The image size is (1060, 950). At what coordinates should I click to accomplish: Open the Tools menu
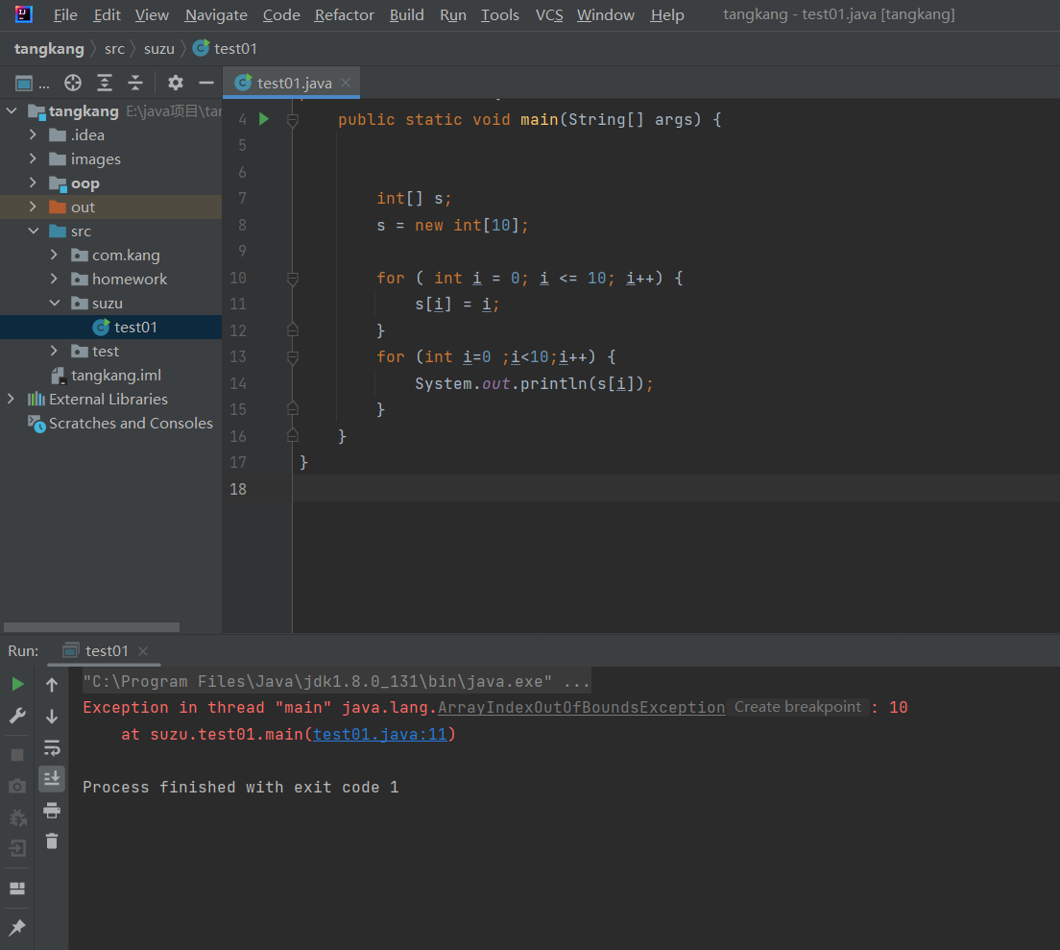[x=499, y=14]
